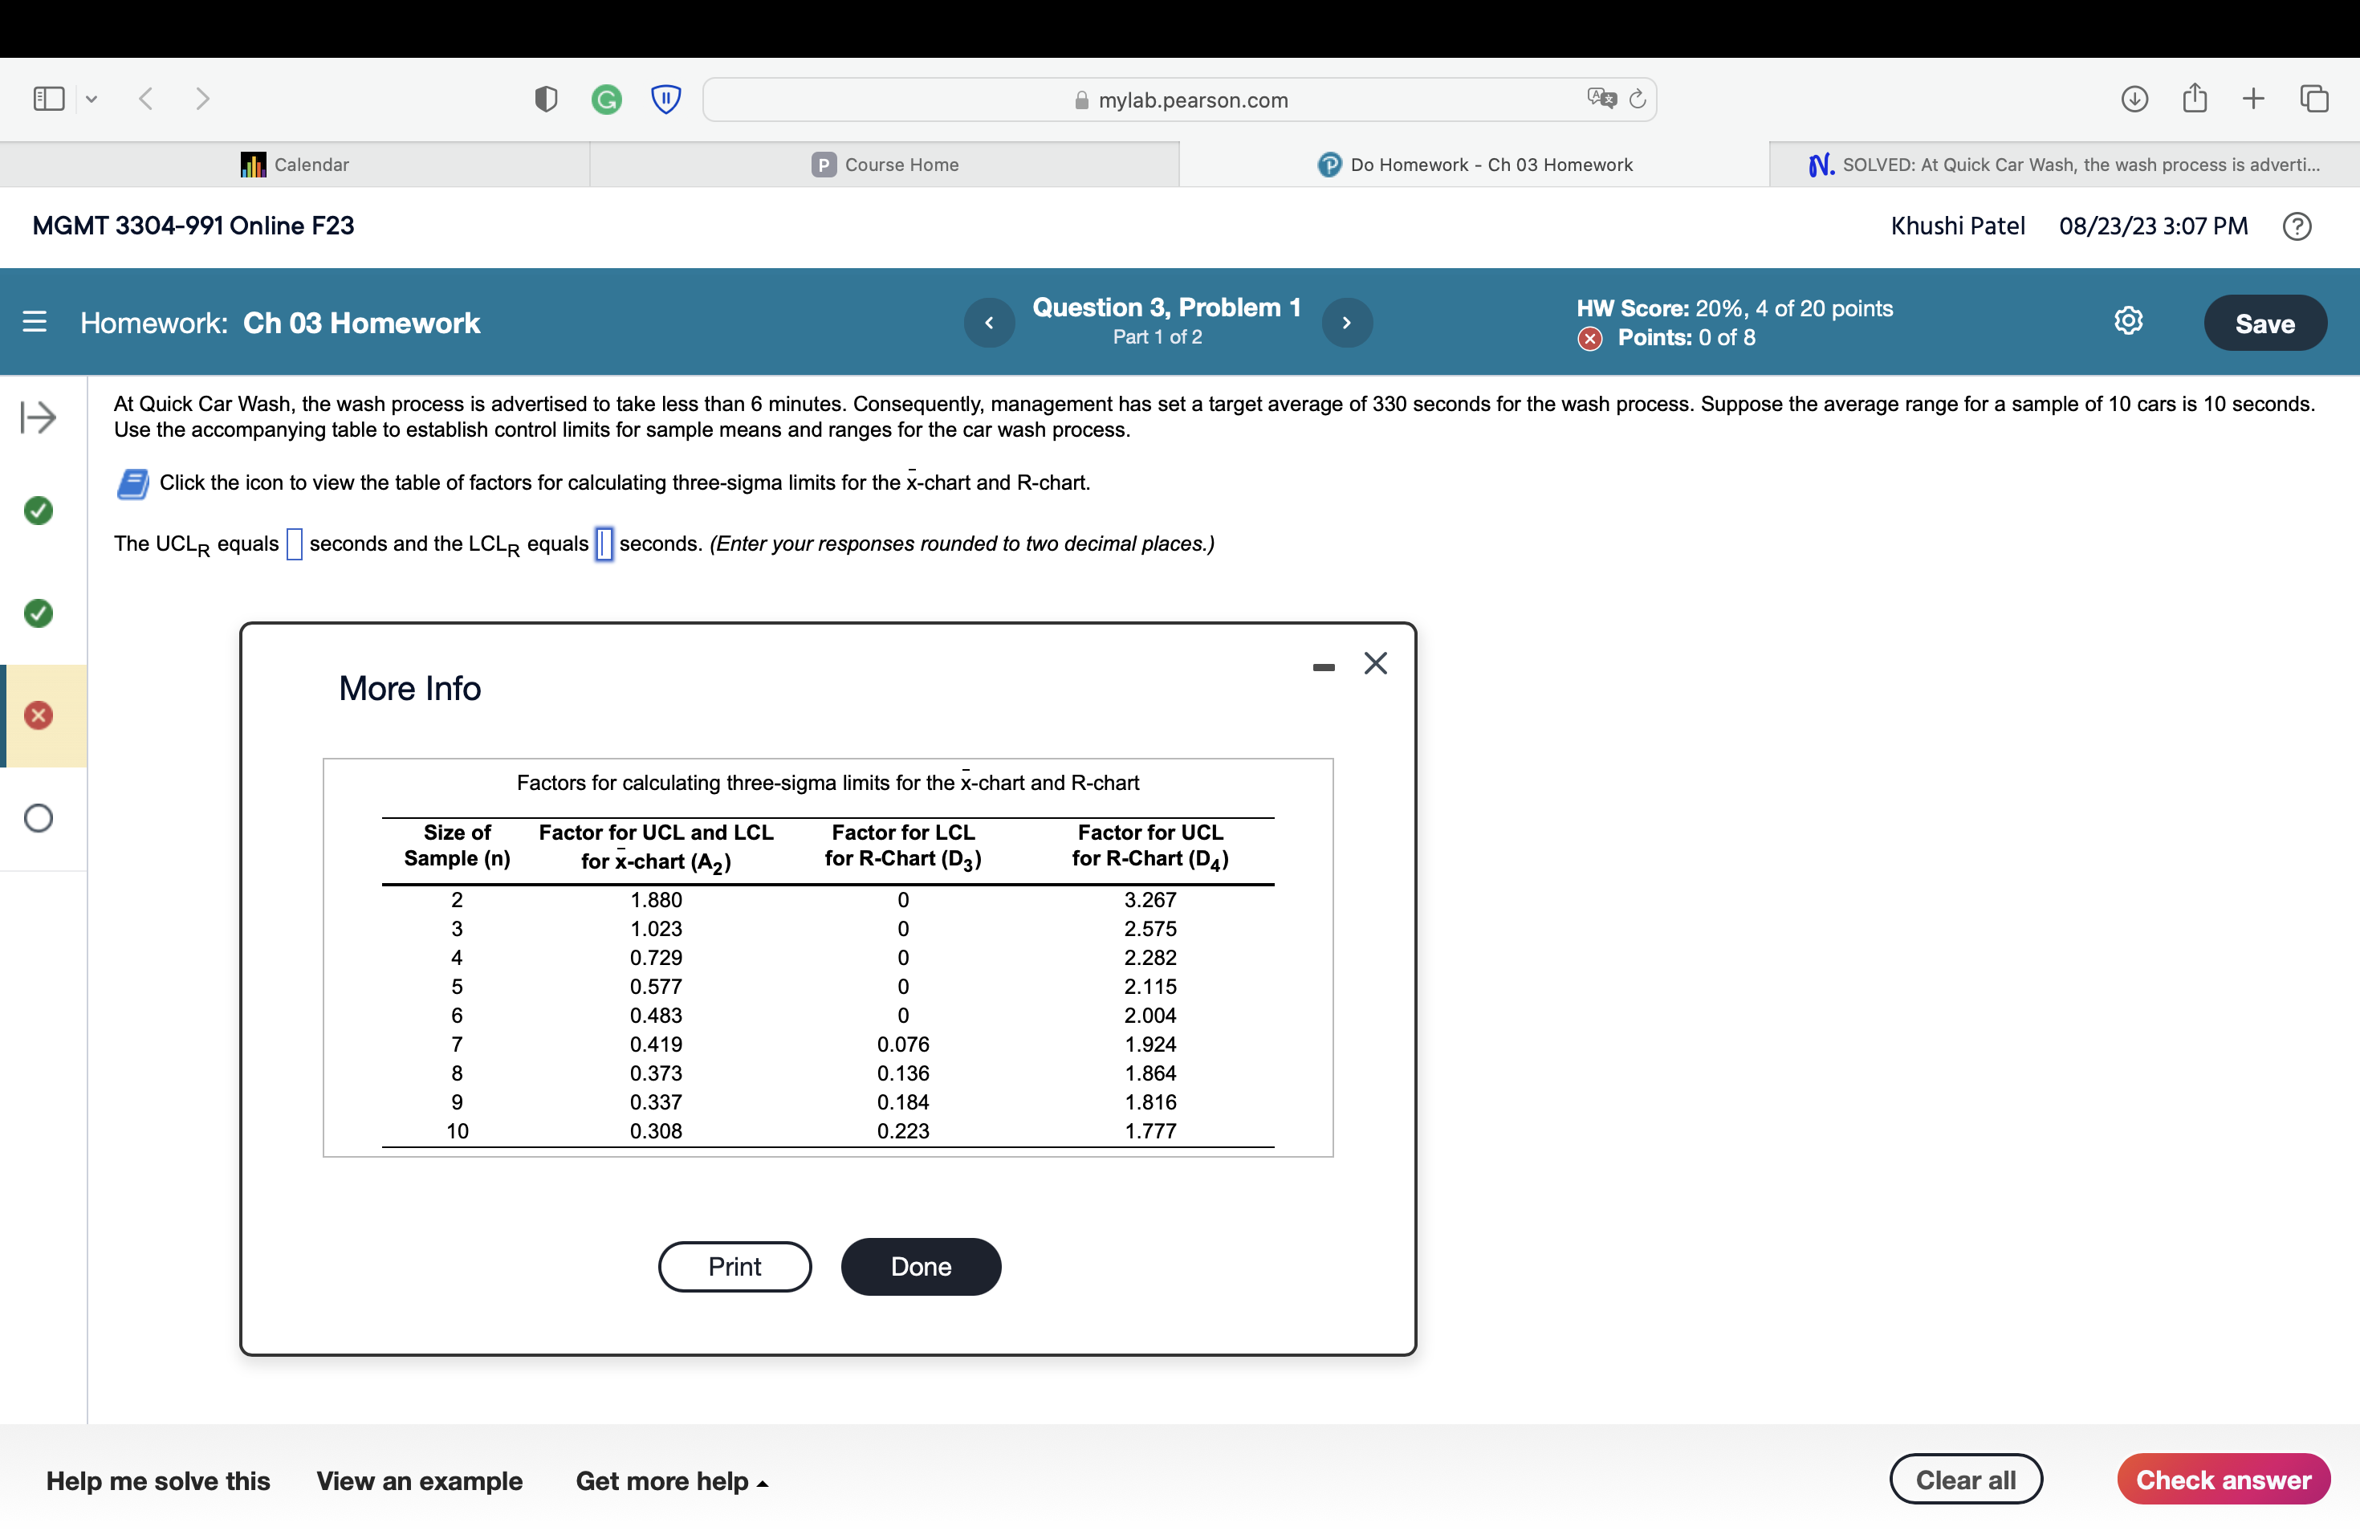Minimize the More Info dialog

1323,667
